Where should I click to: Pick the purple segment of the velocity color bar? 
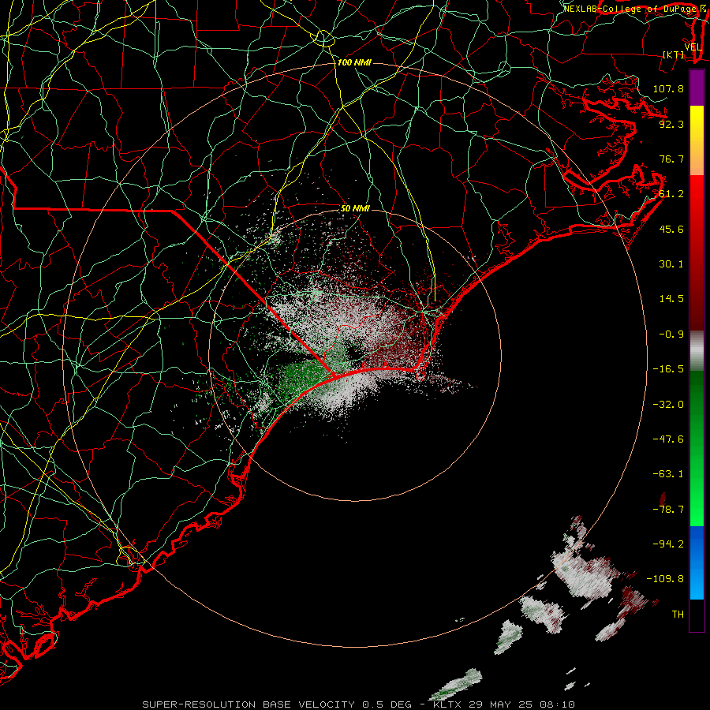point(697,88)
